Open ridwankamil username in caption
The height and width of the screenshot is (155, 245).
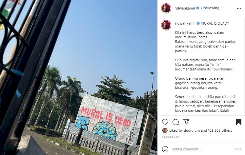coord(185,23)
